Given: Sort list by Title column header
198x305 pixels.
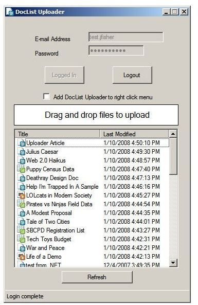Looking at the screenshot, I should (x=57, y=134).
